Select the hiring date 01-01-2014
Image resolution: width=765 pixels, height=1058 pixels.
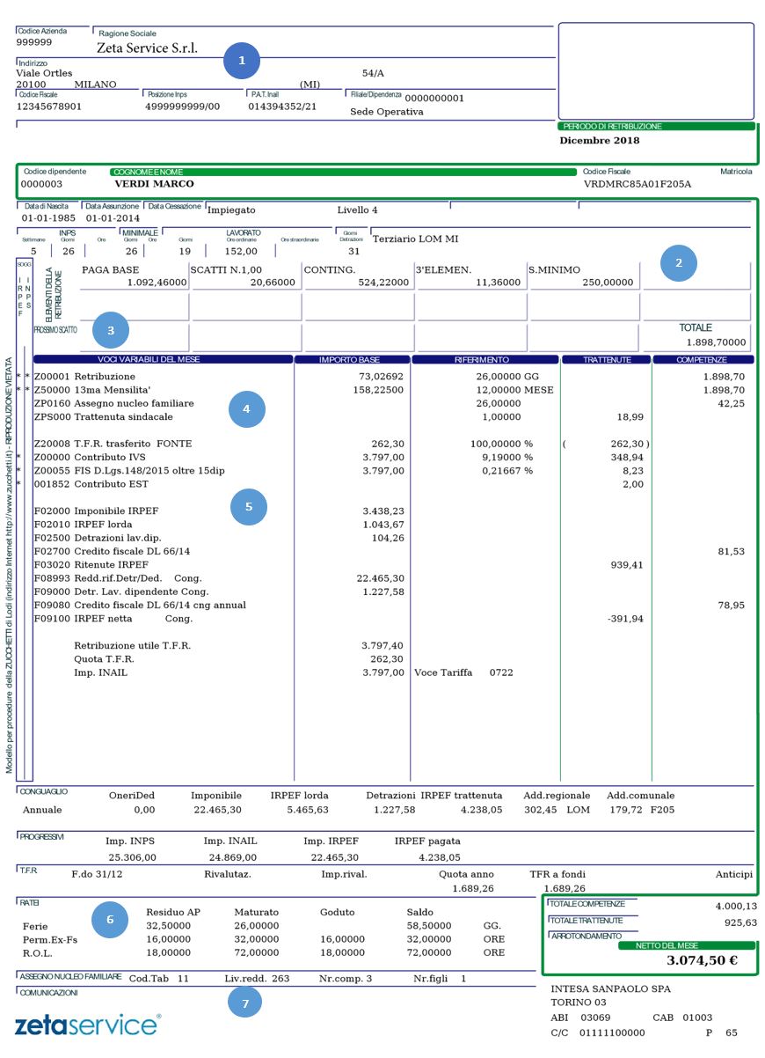point(113,217)
